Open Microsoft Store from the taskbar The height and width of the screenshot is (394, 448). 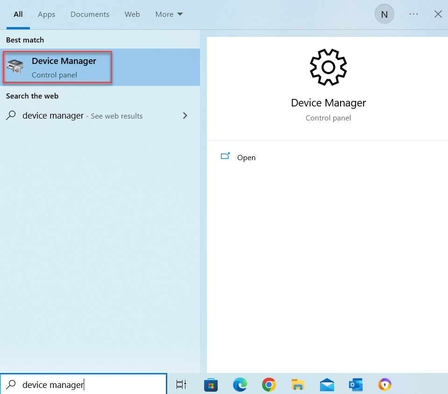tap(211, 385)
